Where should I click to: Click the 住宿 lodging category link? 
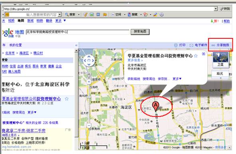pos(13,66)
